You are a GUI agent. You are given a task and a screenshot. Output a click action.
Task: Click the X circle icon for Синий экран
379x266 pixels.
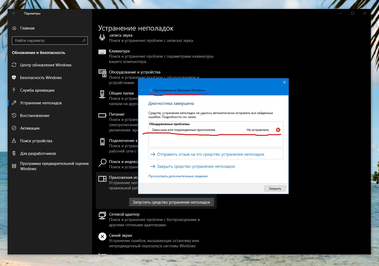click(x=102, y=237)
